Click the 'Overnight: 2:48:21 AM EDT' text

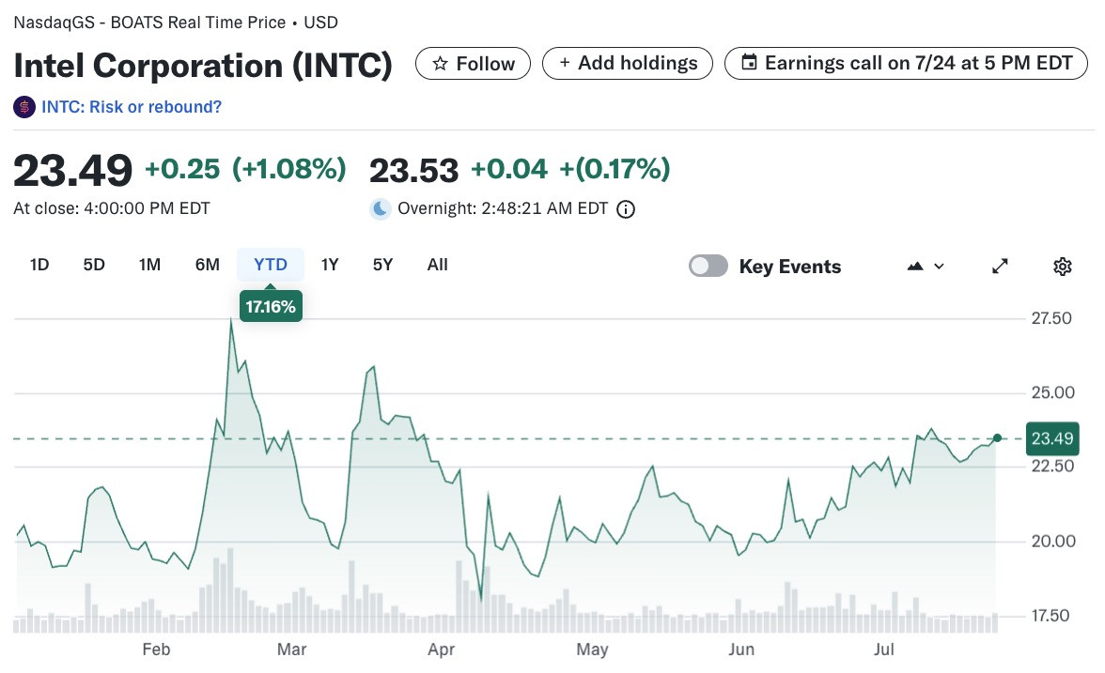[503, 208]
